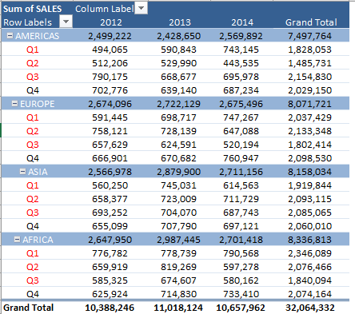
Task: Select the Grand Total row label
Action: pyautogui.click(x=28, y=308)
